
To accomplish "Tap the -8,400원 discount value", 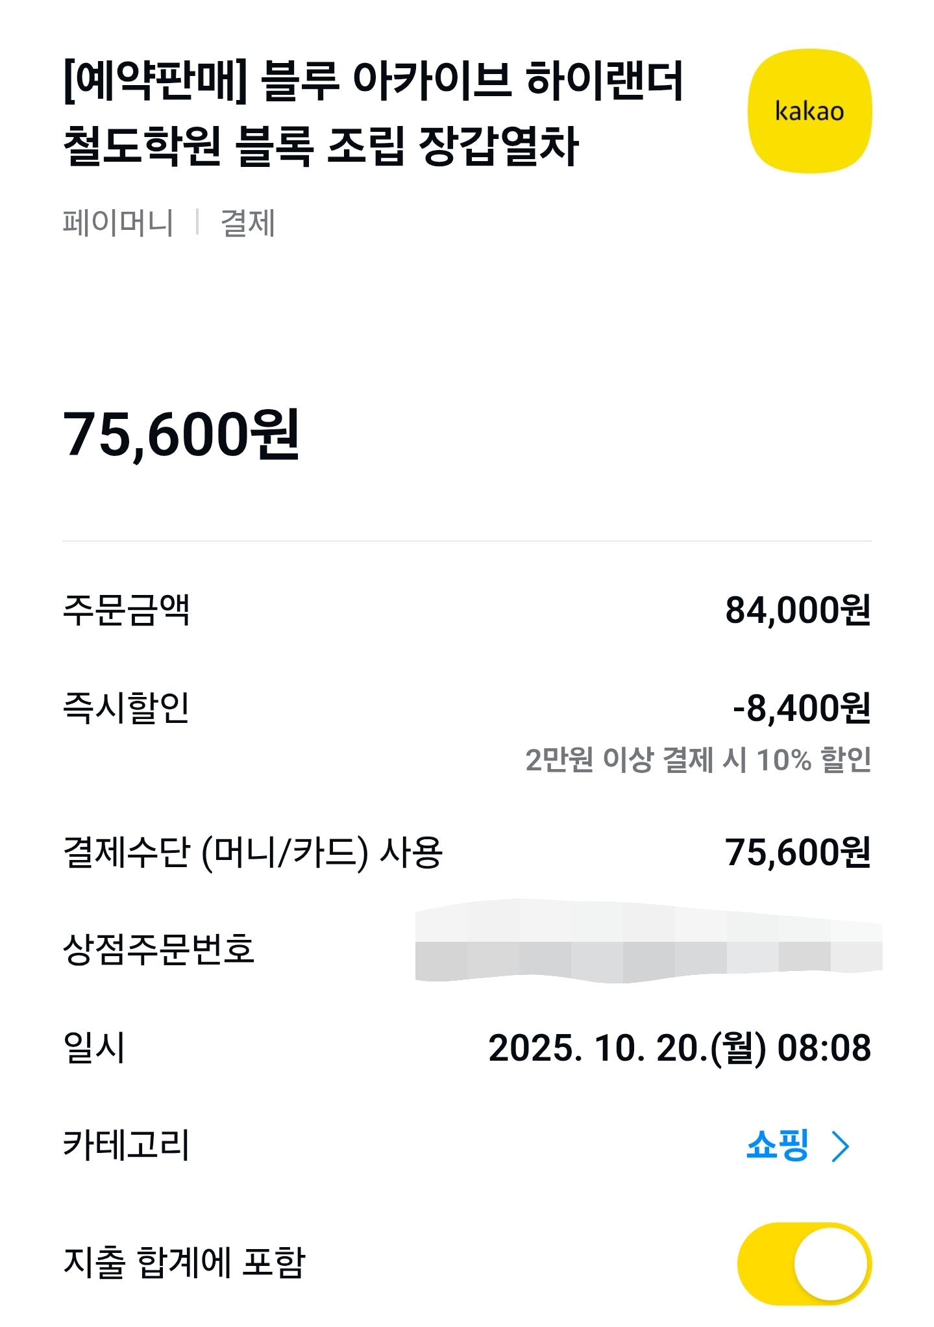I will click(802, 708).
